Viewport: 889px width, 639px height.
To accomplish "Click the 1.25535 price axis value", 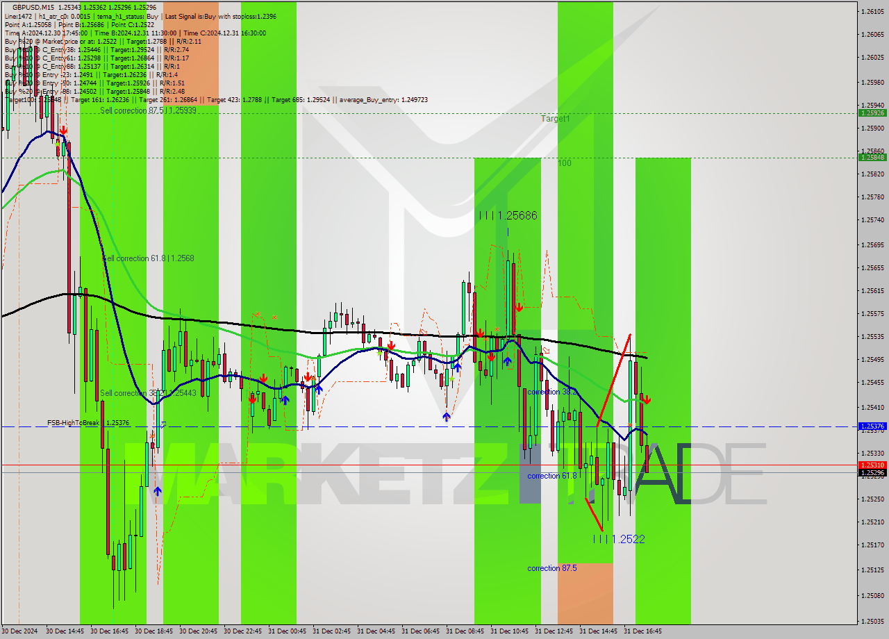I will click(x=872, y=336).
